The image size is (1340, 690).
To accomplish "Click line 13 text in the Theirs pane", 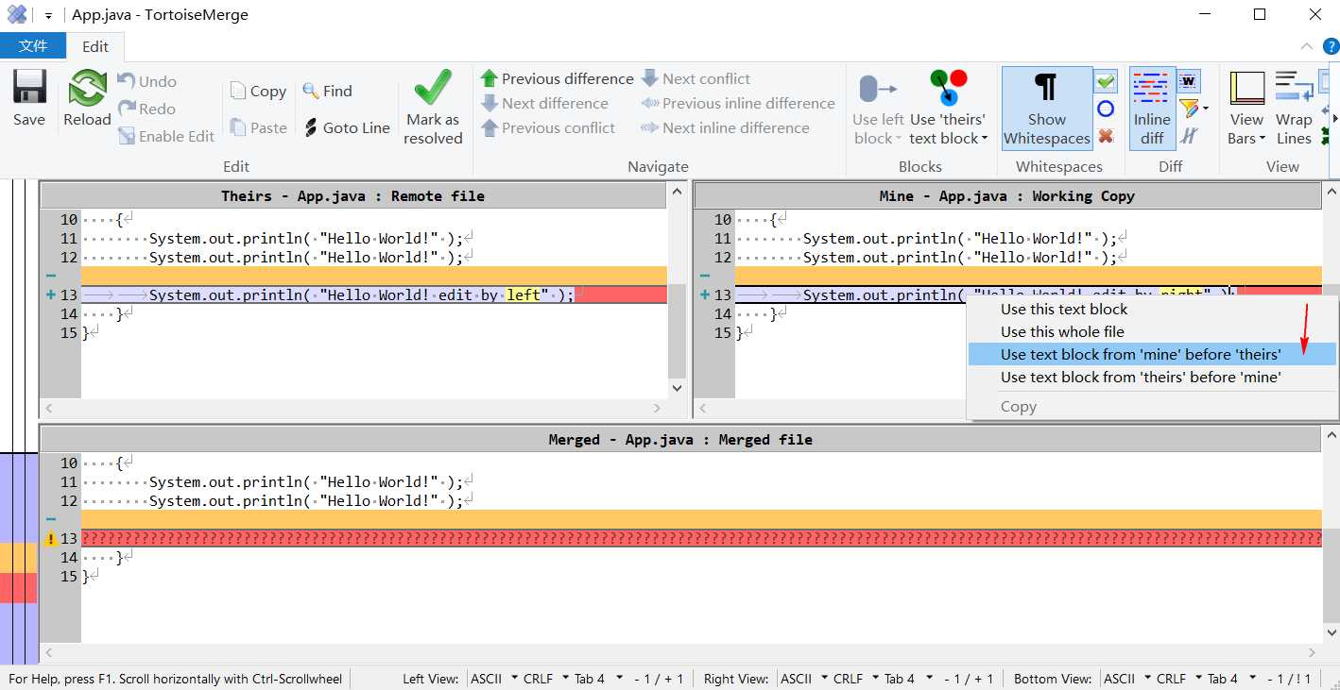I will pos(361,295).
